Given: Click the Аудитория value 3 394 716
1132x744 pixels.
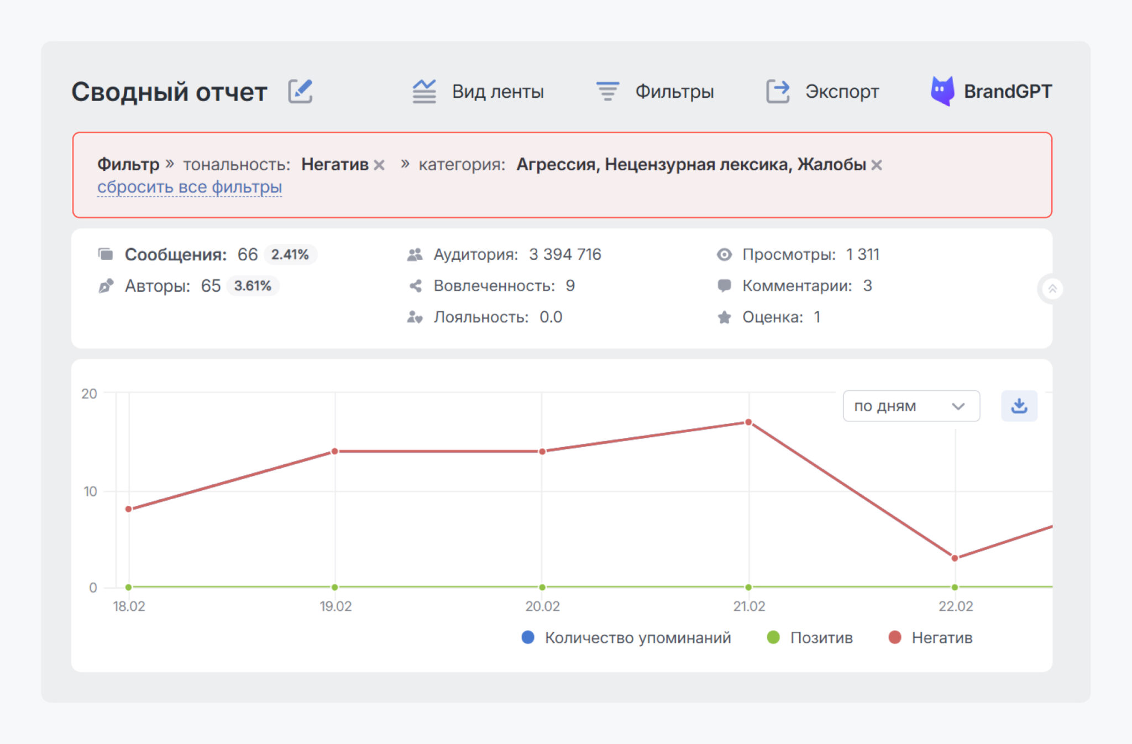Looking at the screenshot, I should click(x=565, y=254).
